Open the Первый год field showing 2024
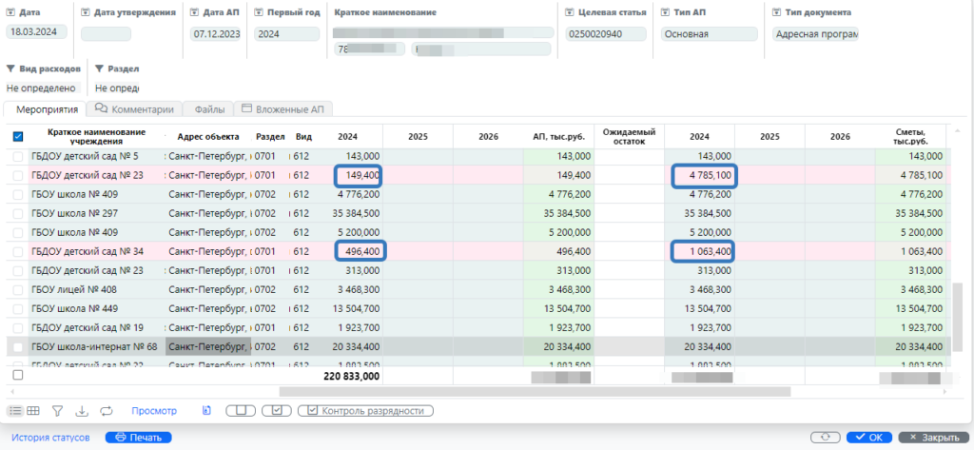This screenshot has width=974, height=450. pos(286,34)
